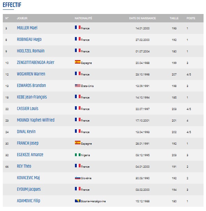The height and width of the screenshot is (211, 206).
Task: Click the NATIONALITÉ column header
Action: click(x=83, y=18)
